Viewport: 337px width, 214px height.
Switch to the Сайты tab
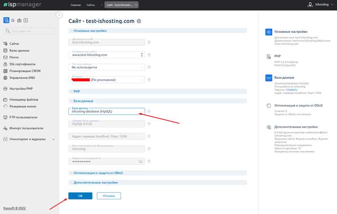tap(90, 5)
